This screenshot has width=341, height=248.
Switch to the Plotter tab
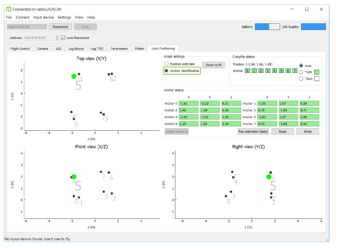[140, 48]
